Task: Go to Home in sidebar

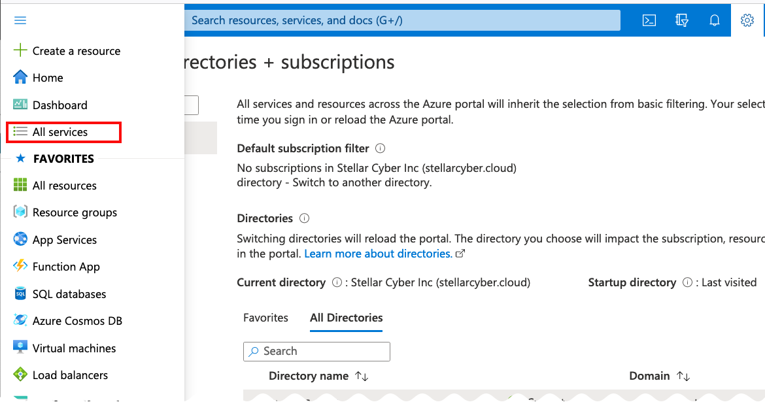Action: point(48,78)
